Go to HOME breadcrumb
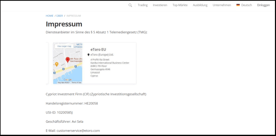276x136 pixels. [x=50, y=16]
